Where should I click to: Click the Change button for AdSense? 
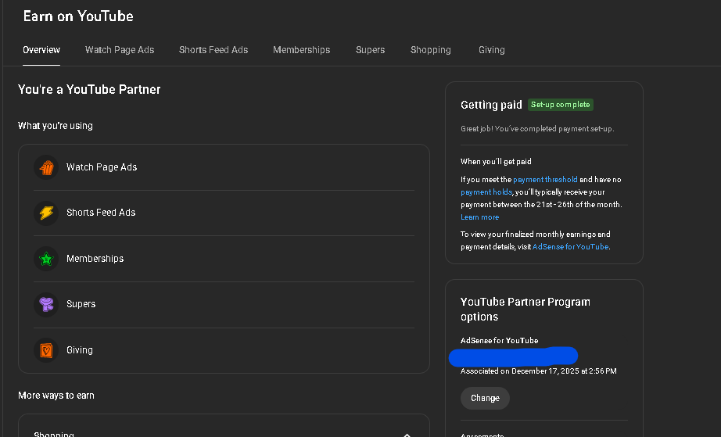tap(485, 398)
